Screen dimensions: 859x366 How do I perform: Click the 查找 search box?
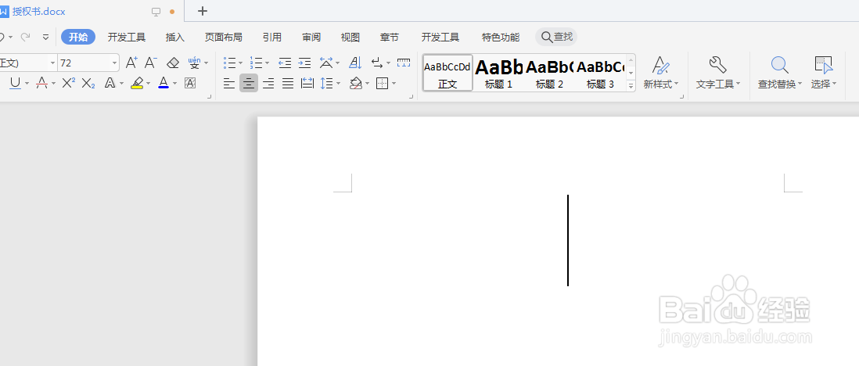pos(556,37)
